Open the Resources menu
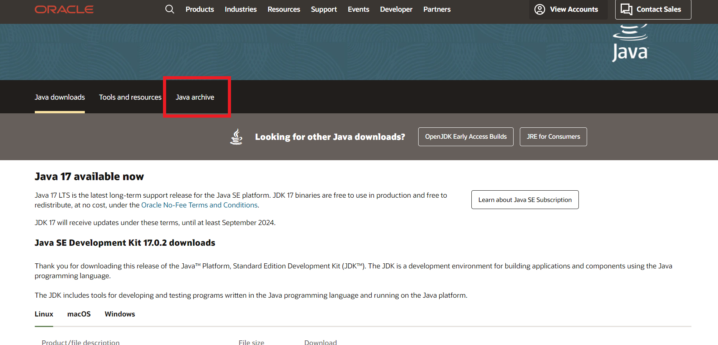718x345 pixels. [284, 9]
